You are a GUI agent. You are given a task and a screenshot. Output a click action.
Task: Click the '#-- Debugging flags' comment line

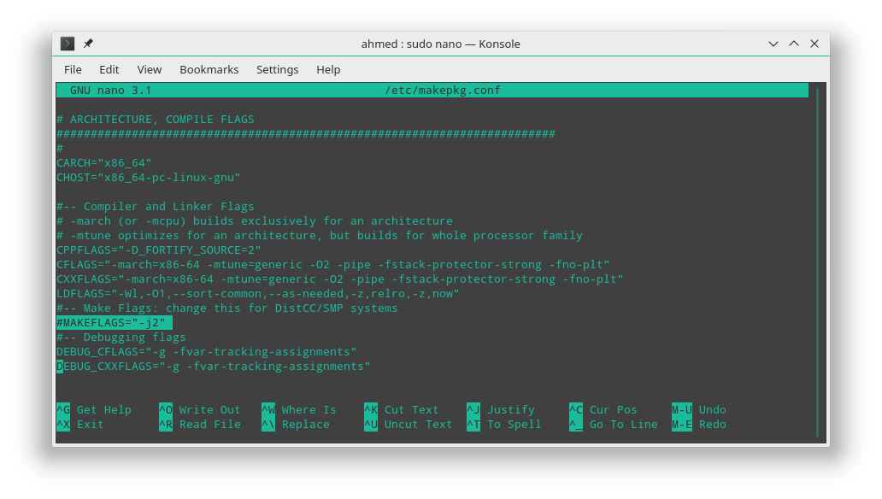[x=121, y=338]
